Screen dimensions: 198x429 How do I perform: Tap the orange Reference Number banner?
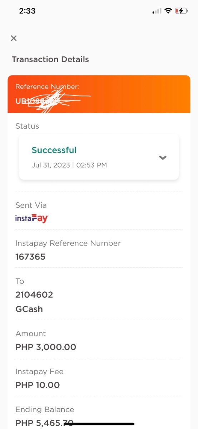[99, 94]
